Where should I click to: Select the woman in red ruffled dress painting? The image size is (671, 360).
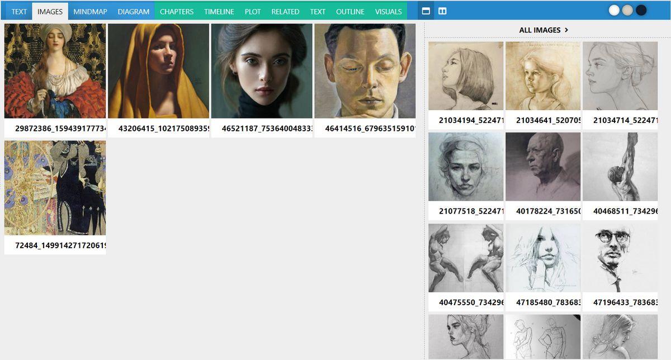pos(55,71)
